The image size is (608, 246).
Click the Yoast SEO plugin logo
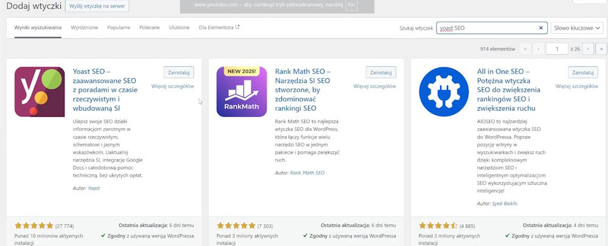[x=40, y=92]
